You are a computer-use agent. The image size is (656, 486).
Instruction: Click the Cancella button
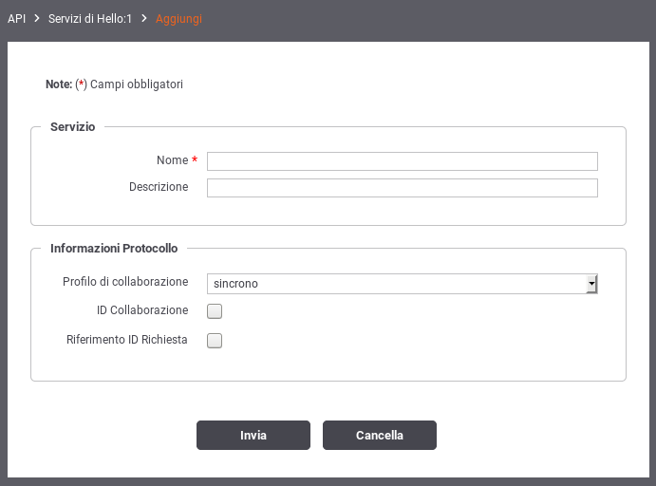(380, 436)
